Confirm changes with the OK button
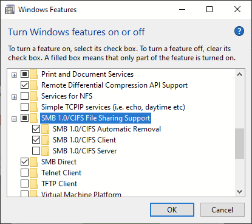Image resolution: width=252 pixels, height=224 pixels. 172,210
